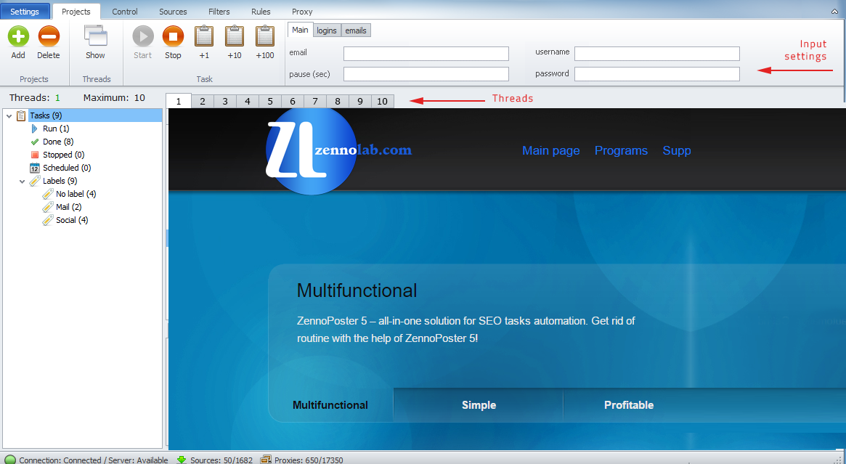
Task: Click the Done (8) checkmark icon
Action: click(x=35, y=142)
